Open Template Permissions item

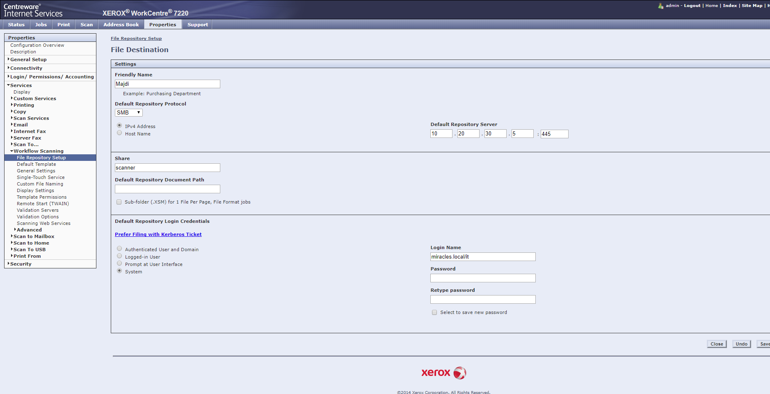41,197
